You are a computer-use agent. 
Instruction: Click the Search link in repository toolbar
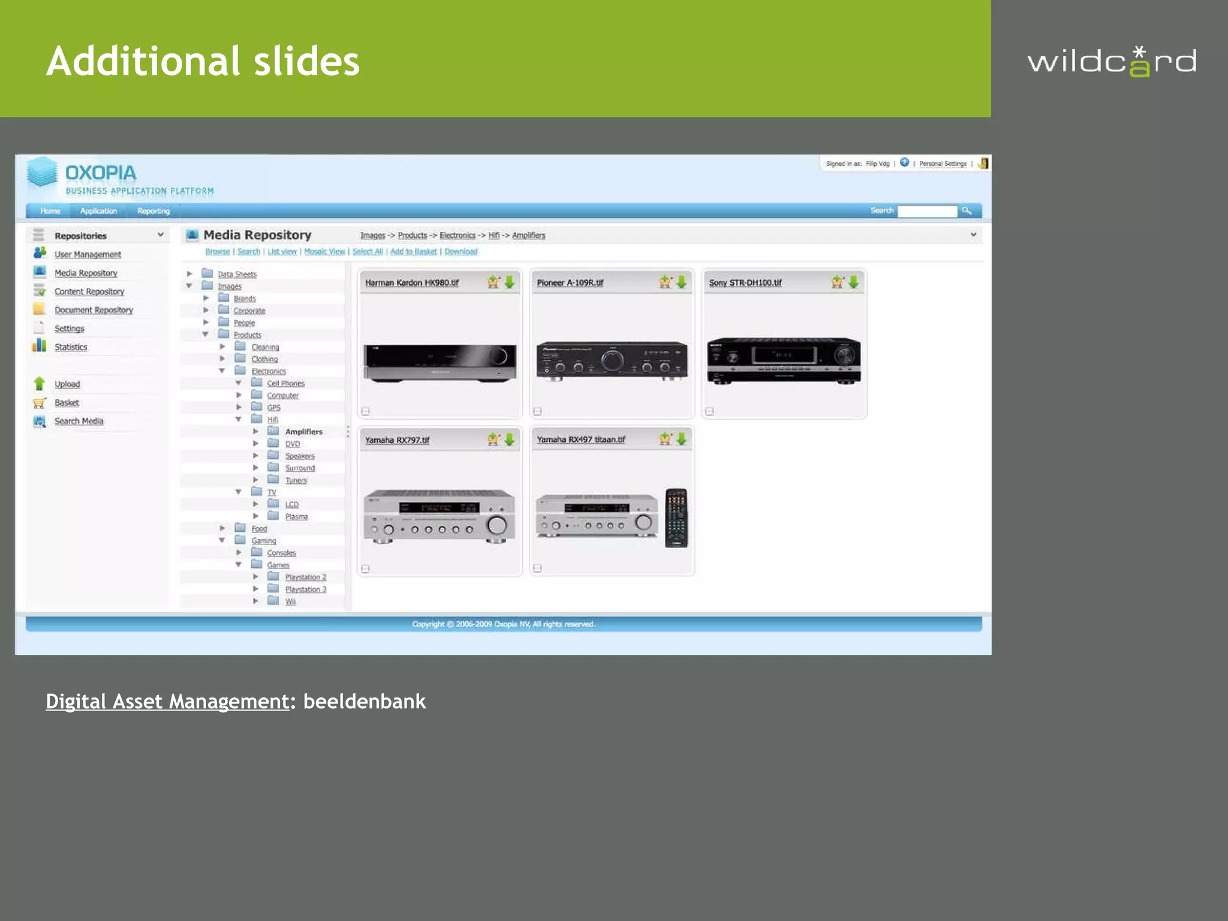(249, 251)
